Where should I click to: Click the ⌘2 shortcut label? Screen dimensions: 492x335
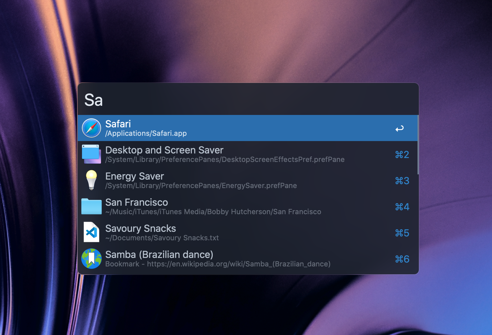click(402, 154)
